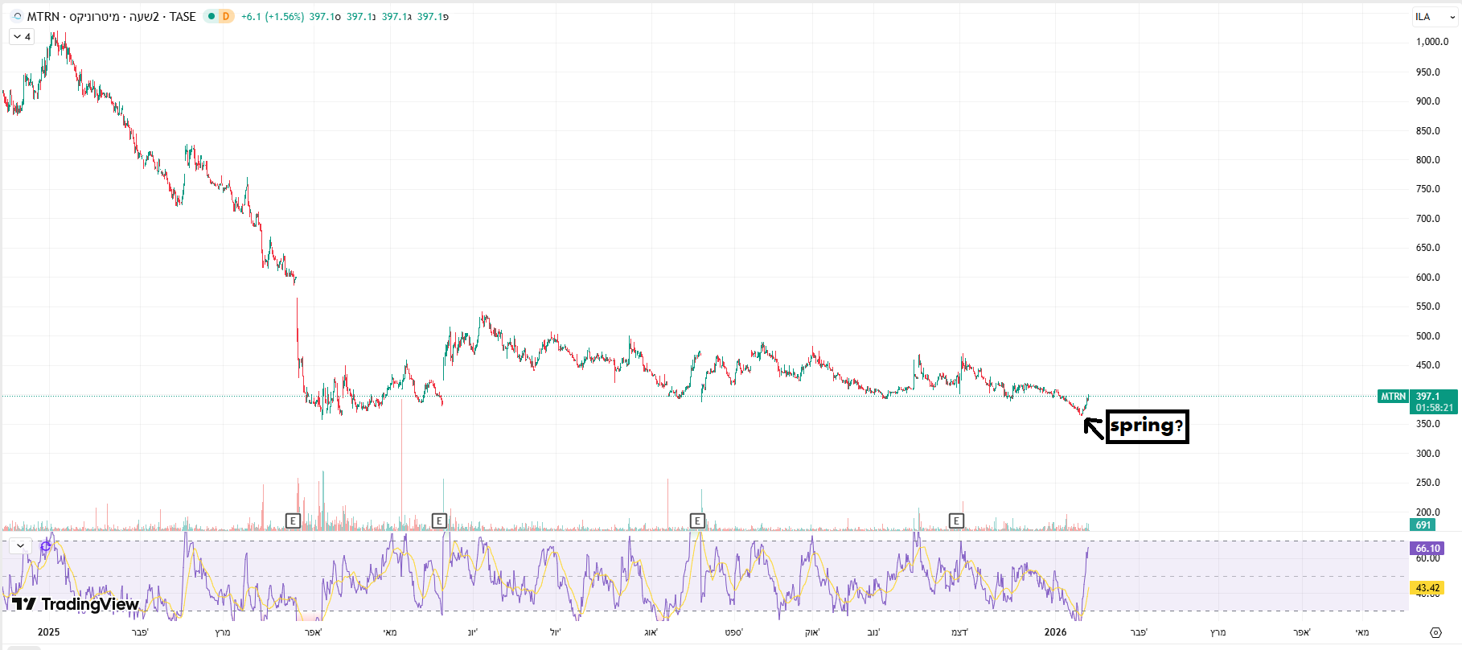
Task: Click the 500.0 price scale label
Action: [1428, 336]
